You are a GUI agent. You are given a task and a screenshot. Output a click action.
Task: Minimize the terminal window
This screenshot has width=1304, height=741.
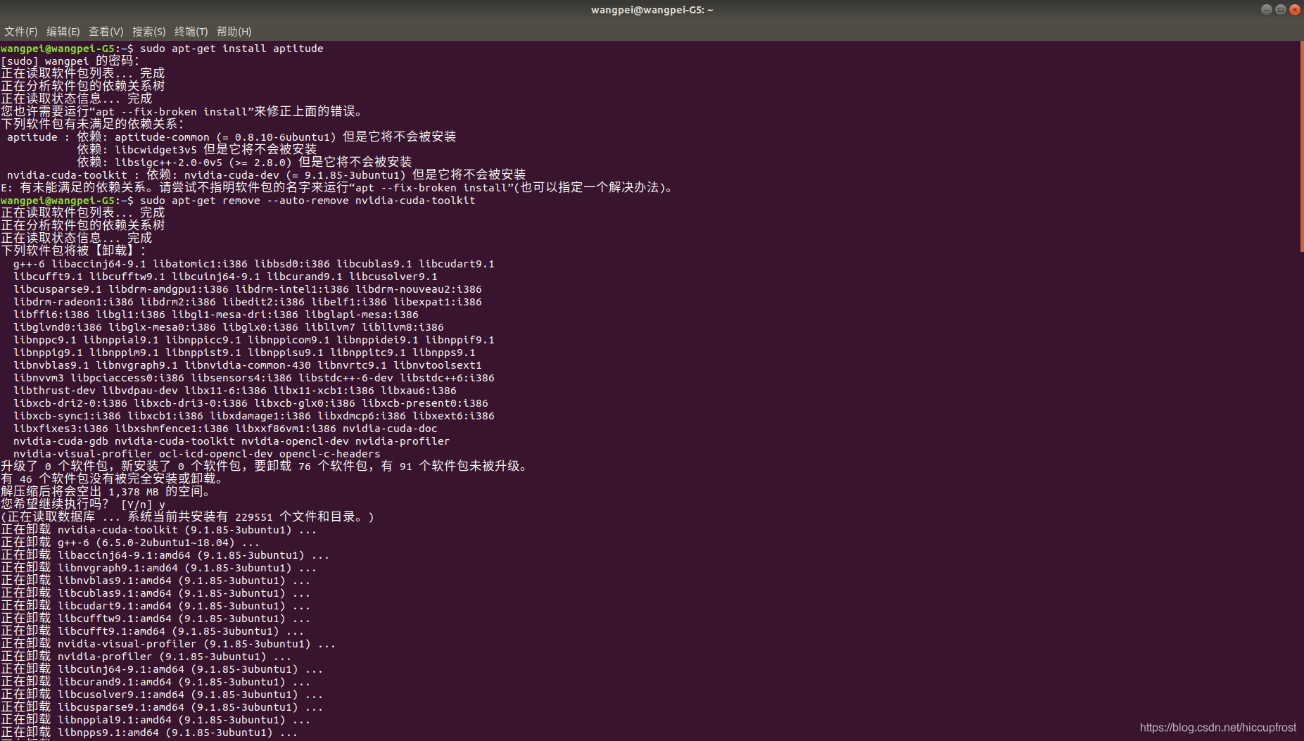pyautogui.click(x=1266, y=10)
